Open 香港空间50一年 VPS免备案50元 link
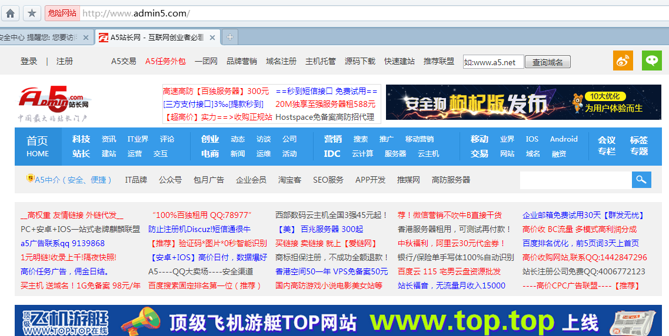Screen dimensions: 669x336 (x=332, y=271)
